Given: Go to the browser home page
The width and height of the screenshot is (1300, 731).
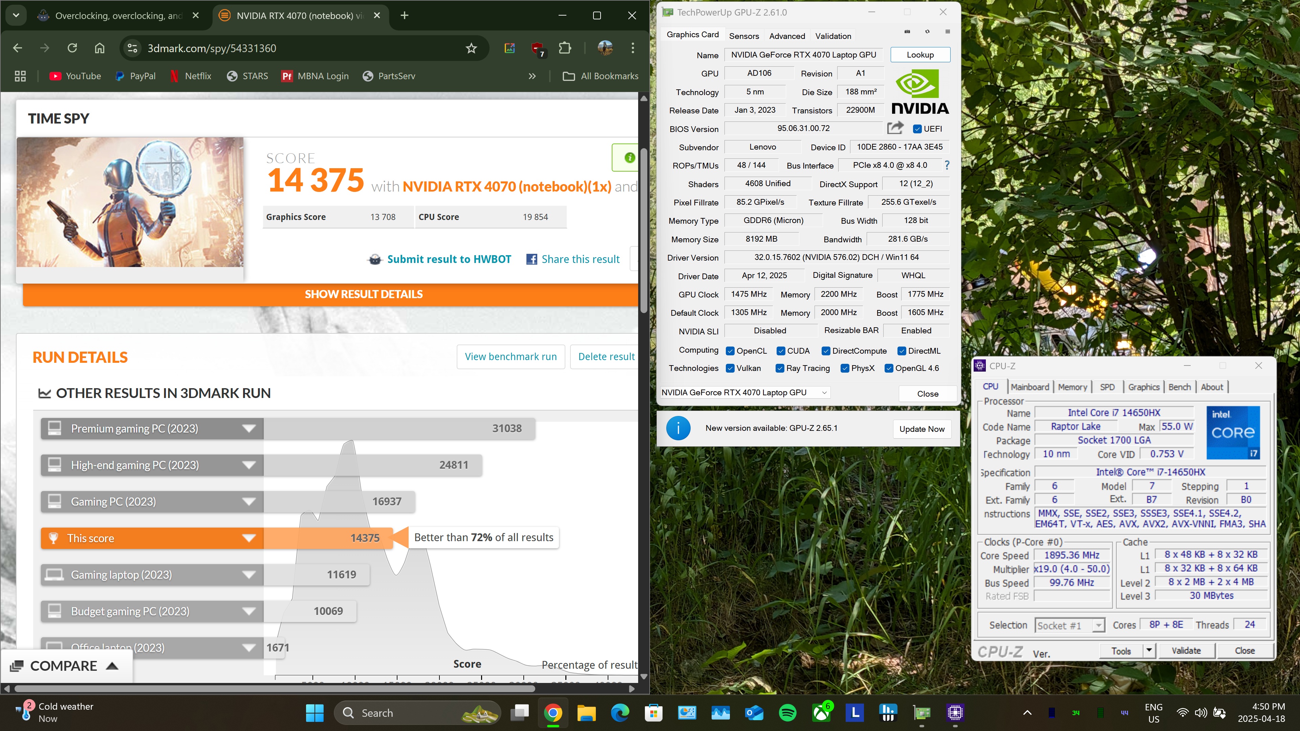Looking at the screenshot, I should (x=100, y=48).
